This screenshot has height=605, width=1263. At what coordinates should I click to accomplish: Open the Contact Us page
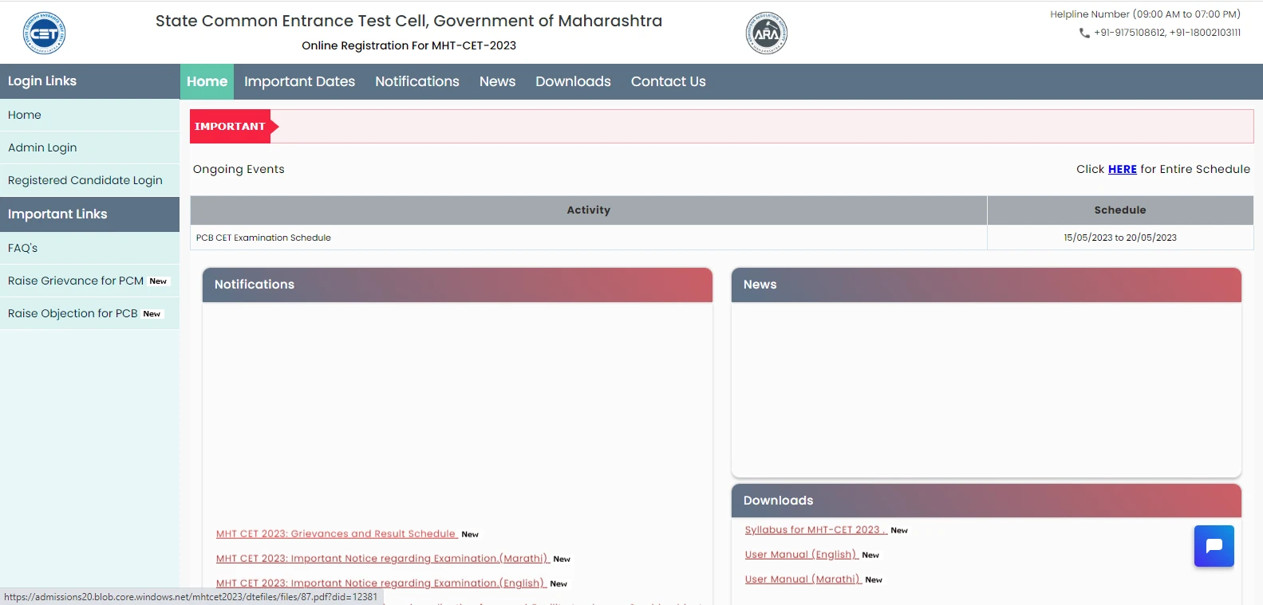[668, 81]
